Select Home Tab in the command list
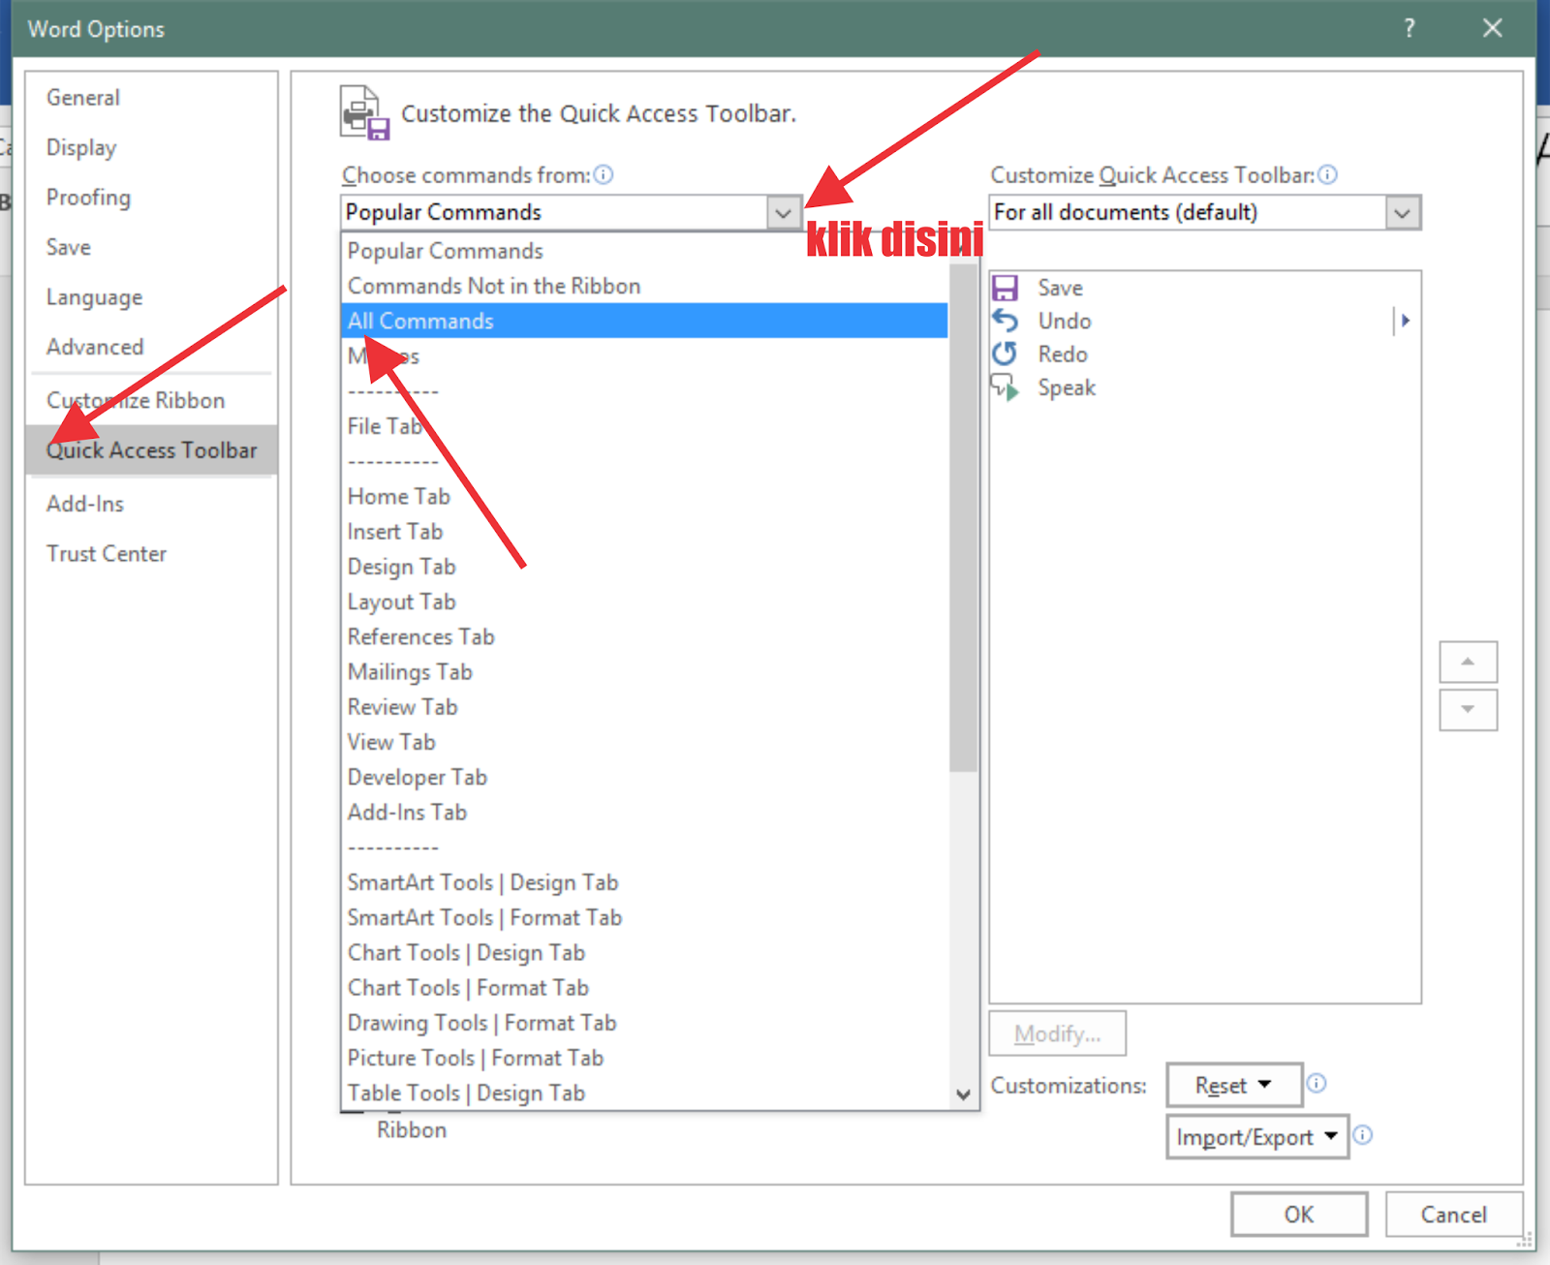Viewport: 1550px width, 1265px height. click(x=644, y=496)
